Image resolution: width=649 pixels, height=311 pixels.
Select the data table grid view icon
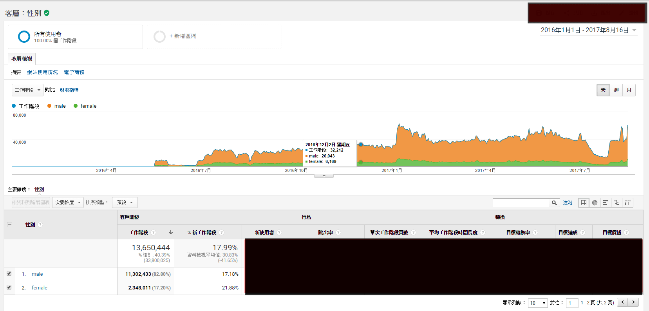[x=584, y=203]
